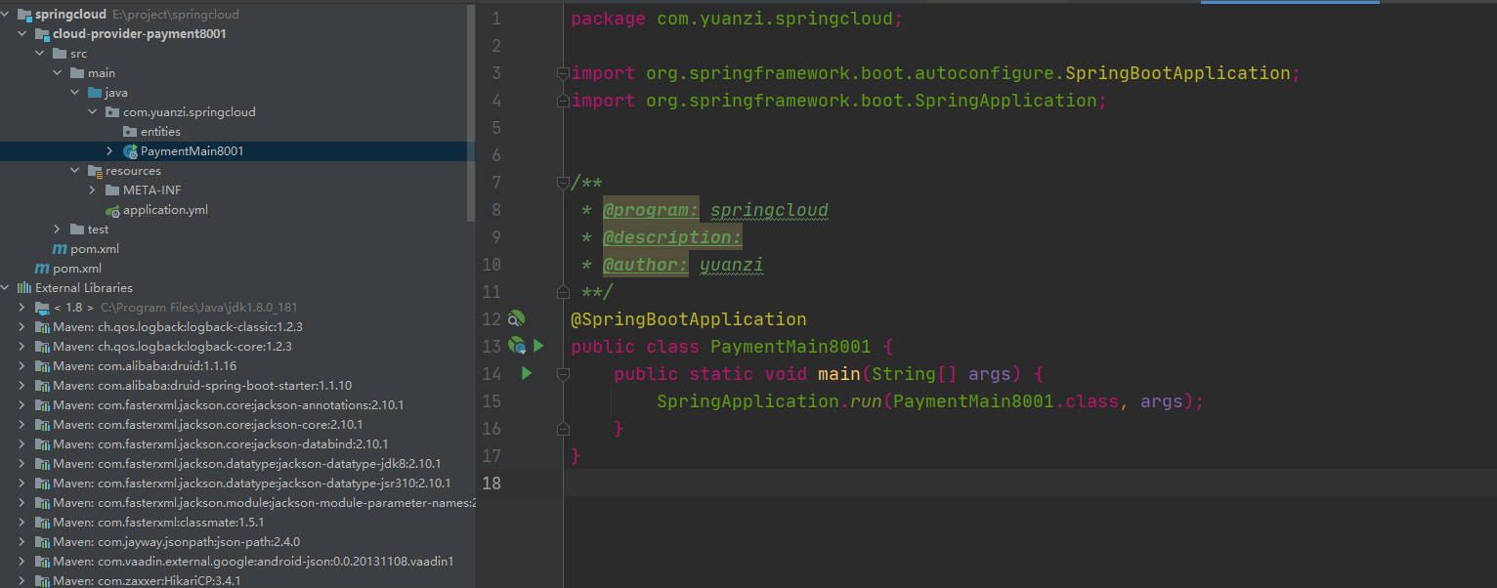Click the java source root folder icon

coord(95,93)
